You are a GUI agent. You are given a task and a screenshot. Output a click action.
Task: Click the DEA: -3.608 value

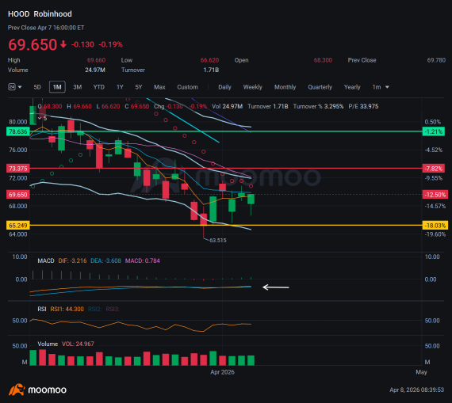click(x=105, y=260)
